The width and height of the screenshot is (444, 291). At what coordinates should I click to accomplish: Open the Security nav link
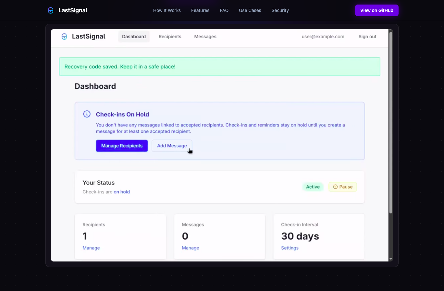tap(280, 10)
